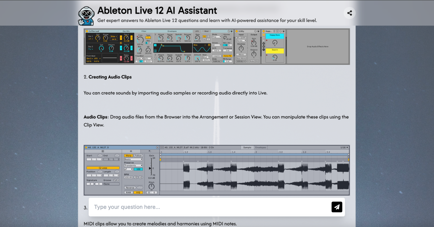Click the DC button in Utility

[x=257, y=61]
